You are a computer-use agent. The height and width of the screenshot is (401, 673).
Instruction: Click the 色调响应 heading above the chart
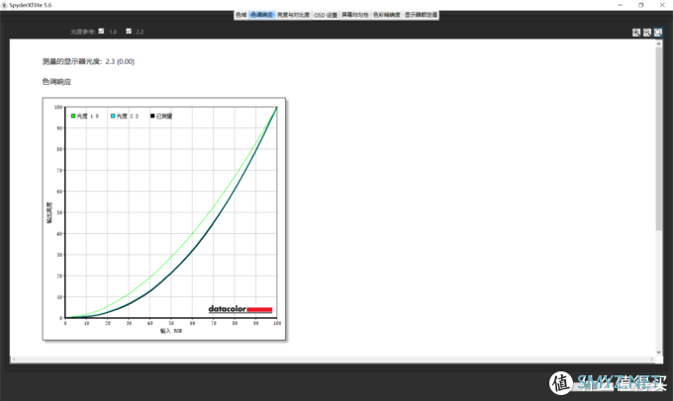(56, 82)
